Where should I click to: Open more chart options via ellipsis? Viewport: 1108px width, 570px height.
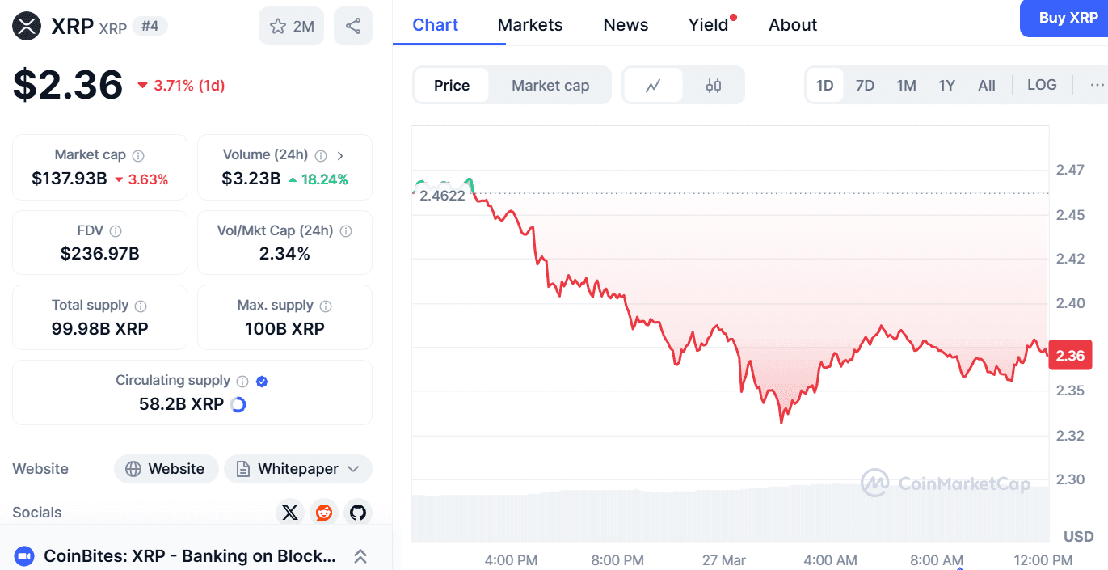(x=1096, y=84)
